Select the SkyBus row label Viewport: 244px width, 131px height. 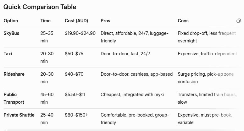point(11,33)
